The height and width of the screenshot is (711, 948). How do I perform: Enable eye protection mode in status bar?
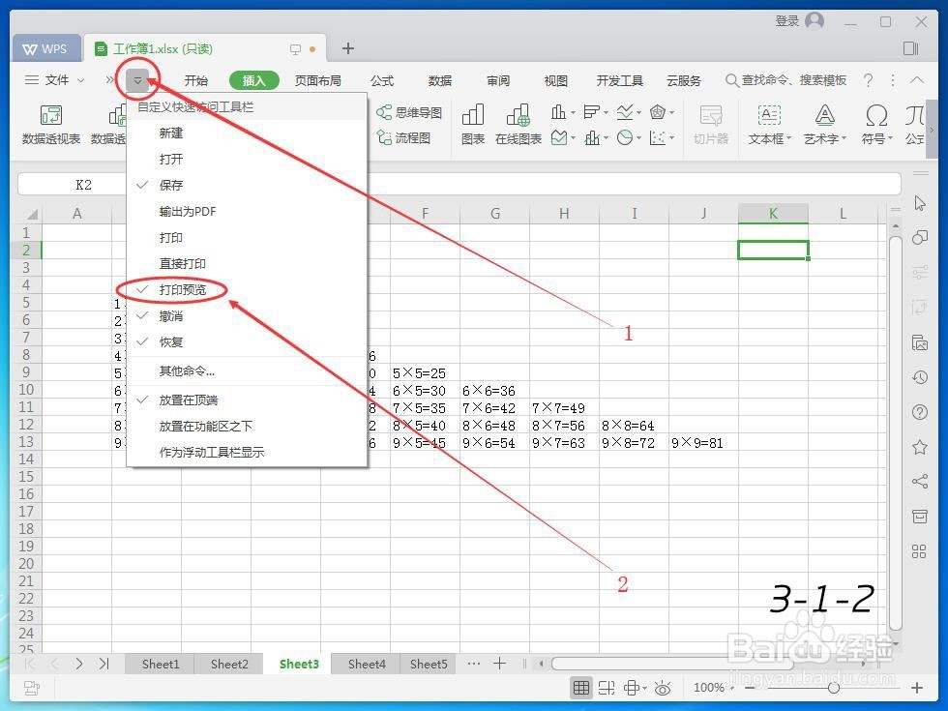click(x=662, y=687)
